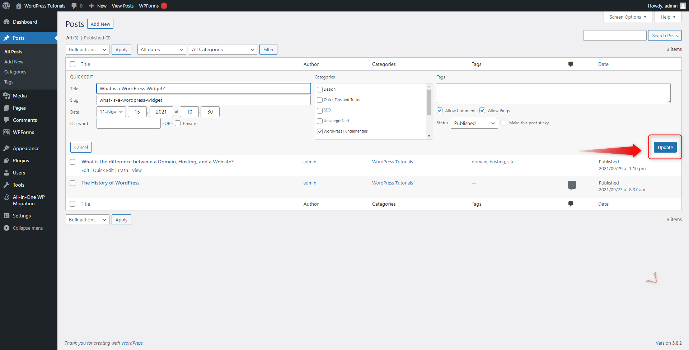
Task: Open The History of WordPress post link
Action: coord(110,183)
